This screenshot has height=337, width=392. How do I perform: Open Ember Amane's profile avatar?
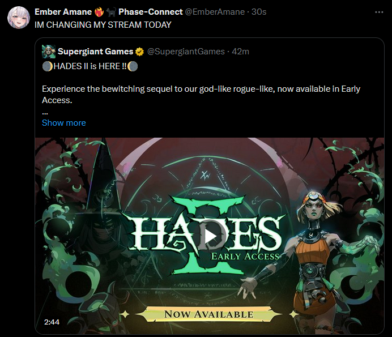coord(19,18)
